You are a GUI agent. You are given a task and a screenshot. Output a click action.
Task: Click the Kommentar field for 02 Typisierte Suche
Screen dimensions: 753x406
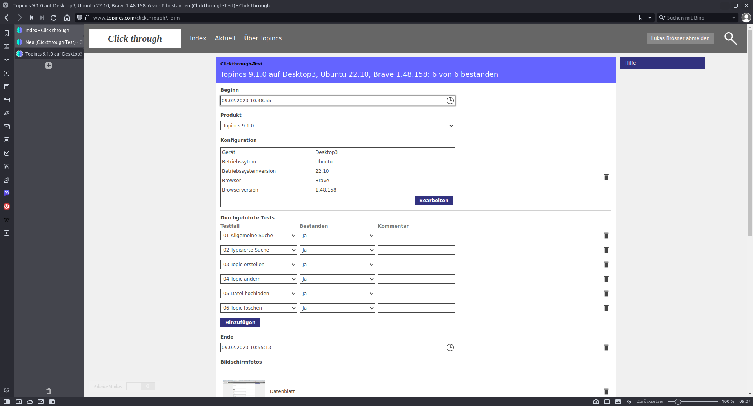click(x=416, y=250)
